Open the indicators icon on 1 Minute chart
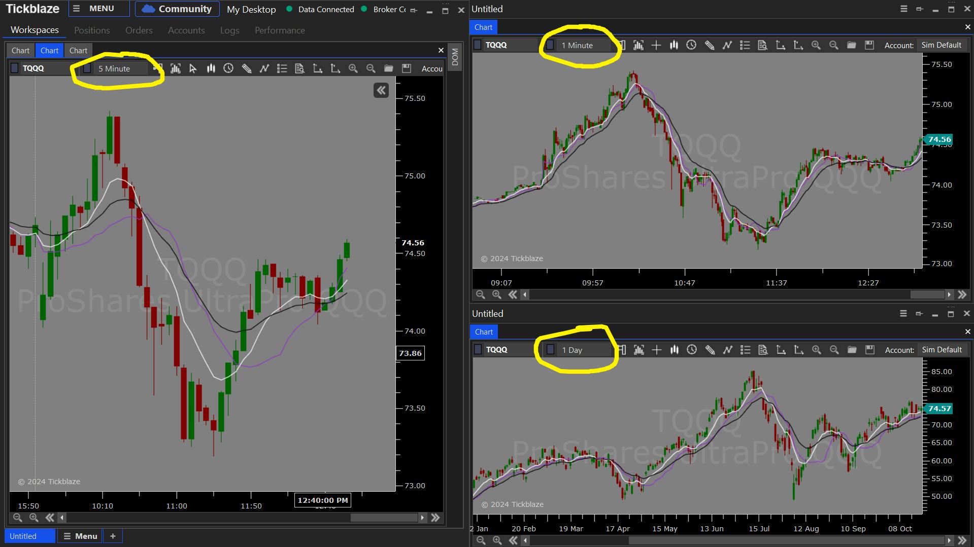 tap(727, 45)
